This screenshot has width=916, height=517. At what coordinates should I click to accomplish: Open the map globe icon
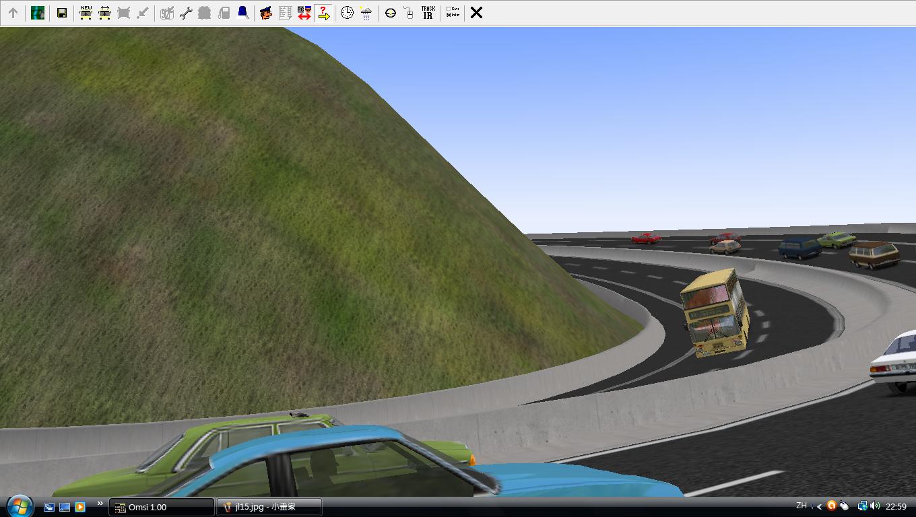pyautogui.click(x=38, y=13)
